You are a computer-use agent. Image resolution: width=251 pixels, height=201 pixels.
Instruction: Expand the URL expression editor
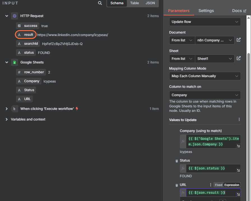click(x=238, y=194)
